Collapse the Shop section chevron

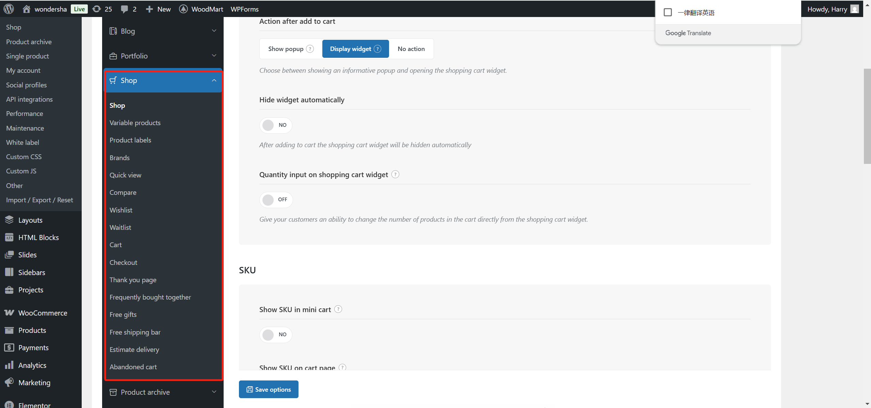(214, 81)
